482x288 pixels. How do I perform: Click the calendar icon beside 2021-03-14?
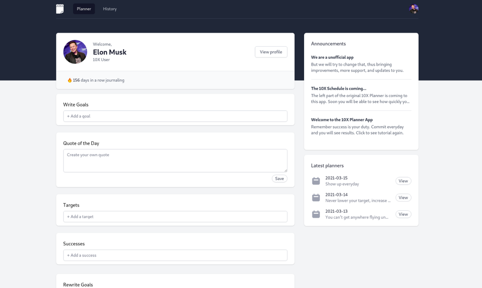coord(316,197)
